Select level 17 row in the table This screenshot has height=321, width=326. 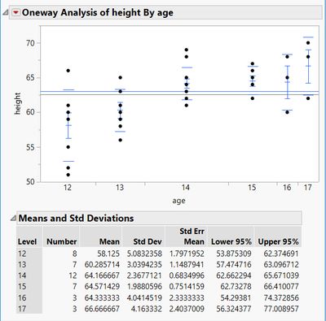coord(159,309)
